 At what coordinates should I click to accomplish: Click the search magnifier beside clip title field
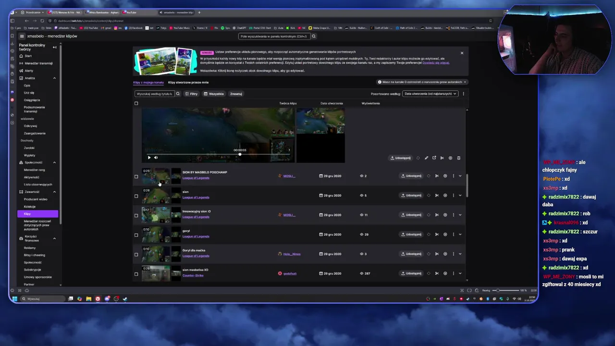178,94
